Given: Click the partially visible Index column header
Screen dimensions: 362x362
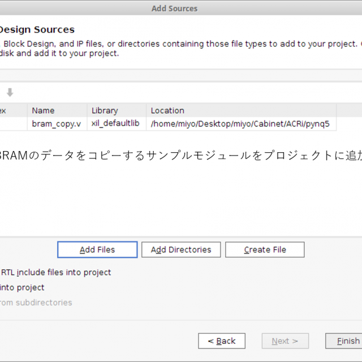Looking at the screenshot, I should tap(11, 110).
